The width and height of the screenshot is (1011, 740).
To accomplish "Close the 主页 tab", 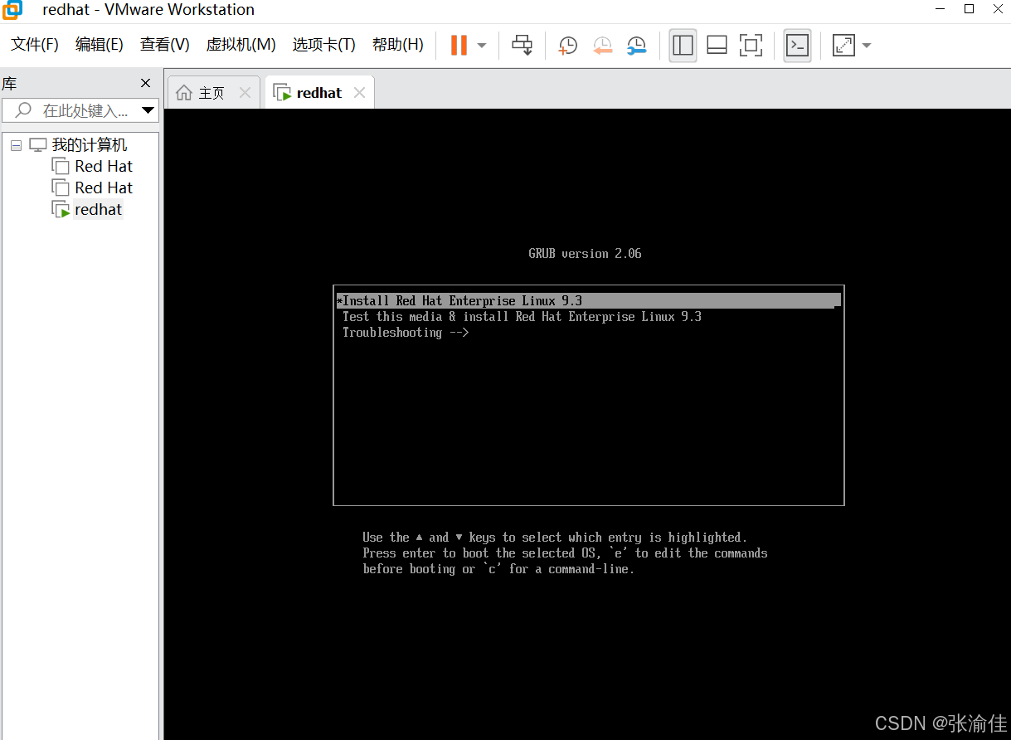I will (x=245, y=93).
